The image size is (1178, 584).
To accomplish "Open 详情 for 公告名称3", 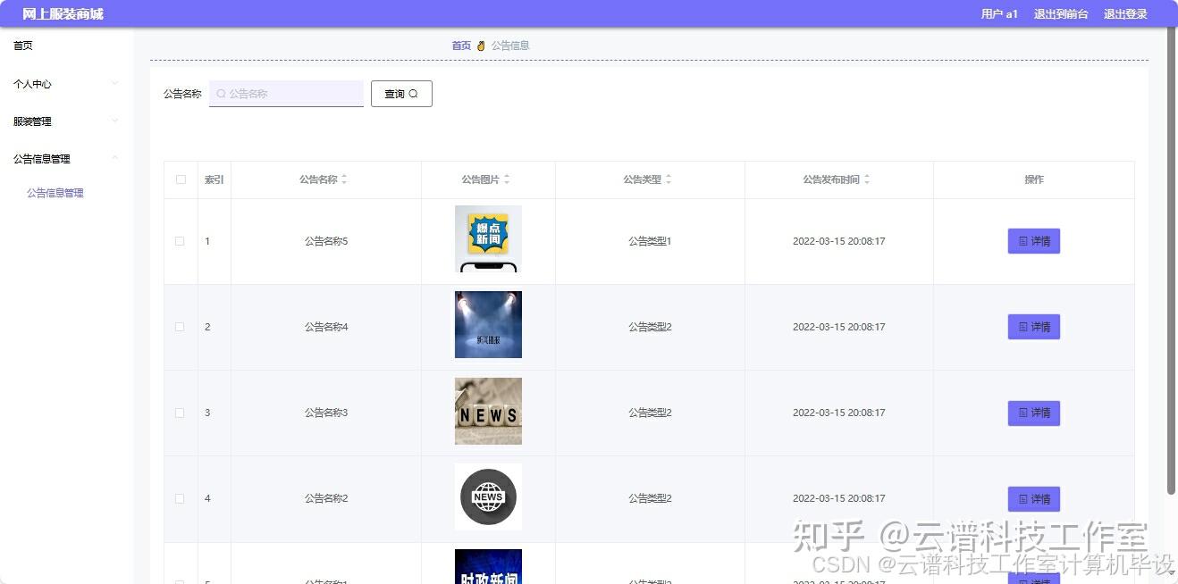I will click(x=1034, y=413).
